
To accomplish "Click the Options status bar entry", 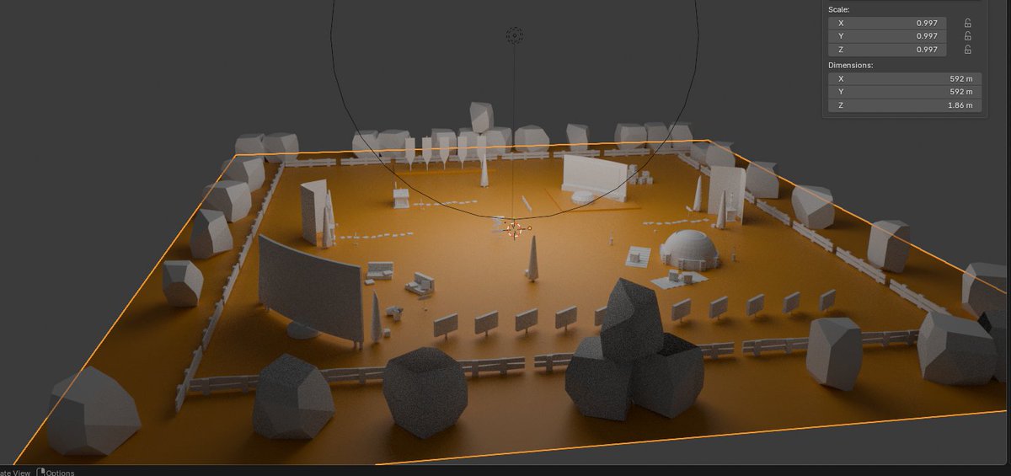I will (56, 472).
